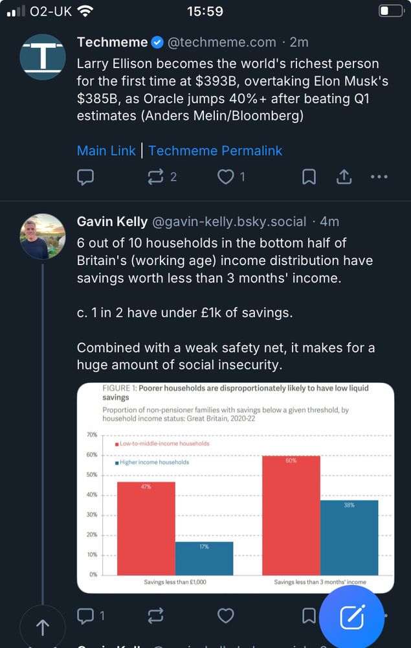The height and width of the screenshot is (648, 411).
Task: Open the Techmeme Permalink
Action: (216, 150)
